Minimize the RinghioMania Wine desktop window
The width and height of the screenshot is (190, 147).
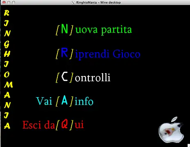9,2
